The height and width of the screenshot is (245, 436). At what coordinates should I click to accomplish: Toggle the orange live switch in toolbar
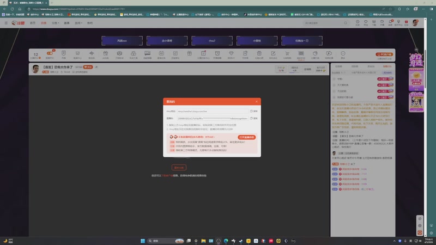click(50, 53)
